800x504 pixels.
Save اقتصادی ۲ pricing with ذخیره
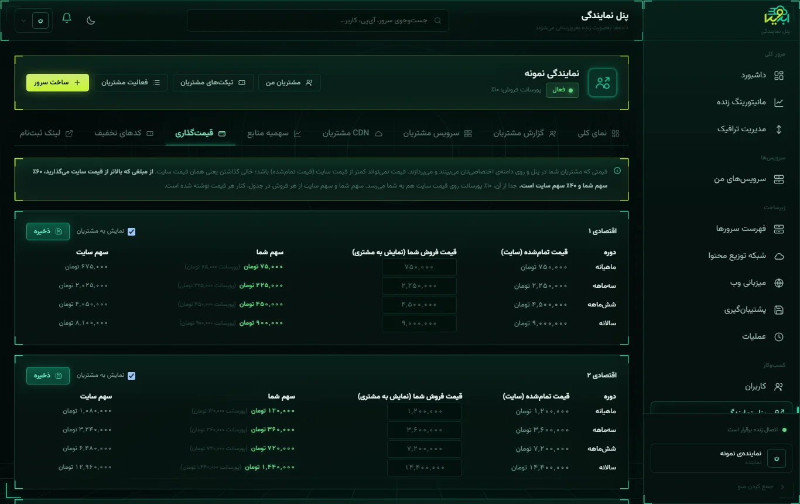48,376
